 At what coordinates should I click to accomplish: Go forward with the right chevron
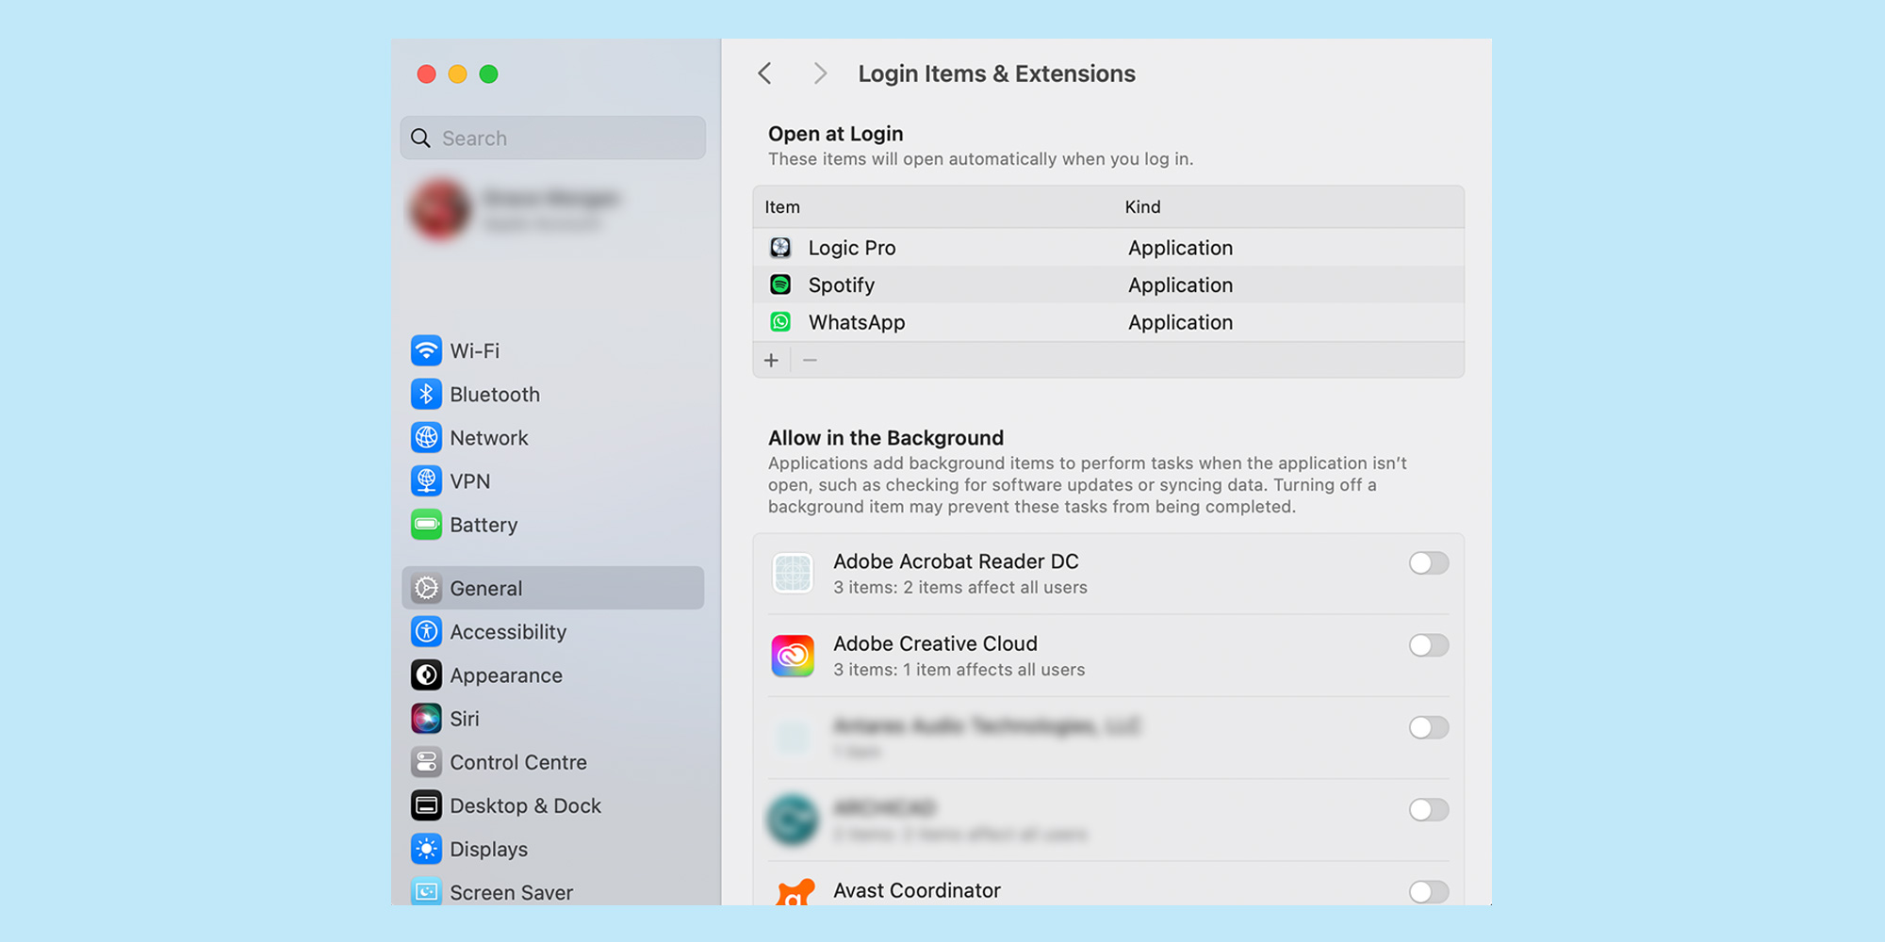coord(820,73)
